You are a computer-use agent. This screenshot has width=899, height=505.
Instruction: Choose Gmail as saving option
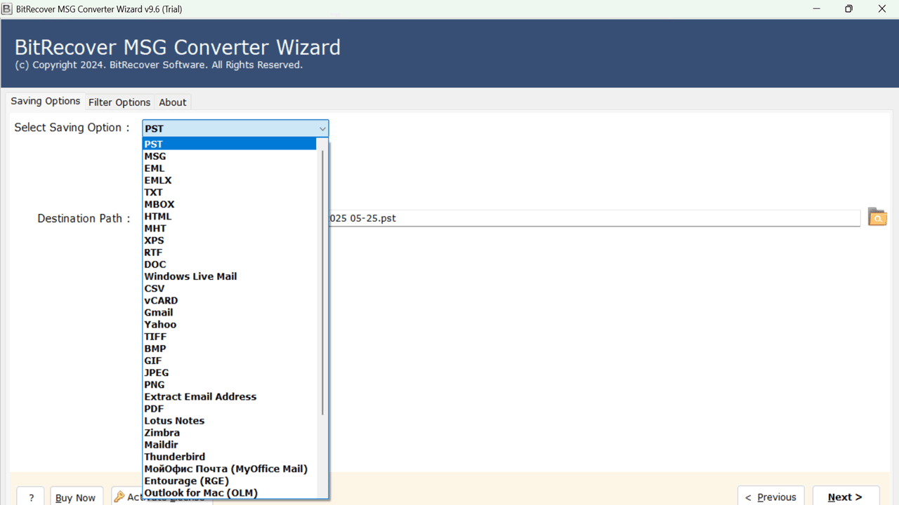230,312
